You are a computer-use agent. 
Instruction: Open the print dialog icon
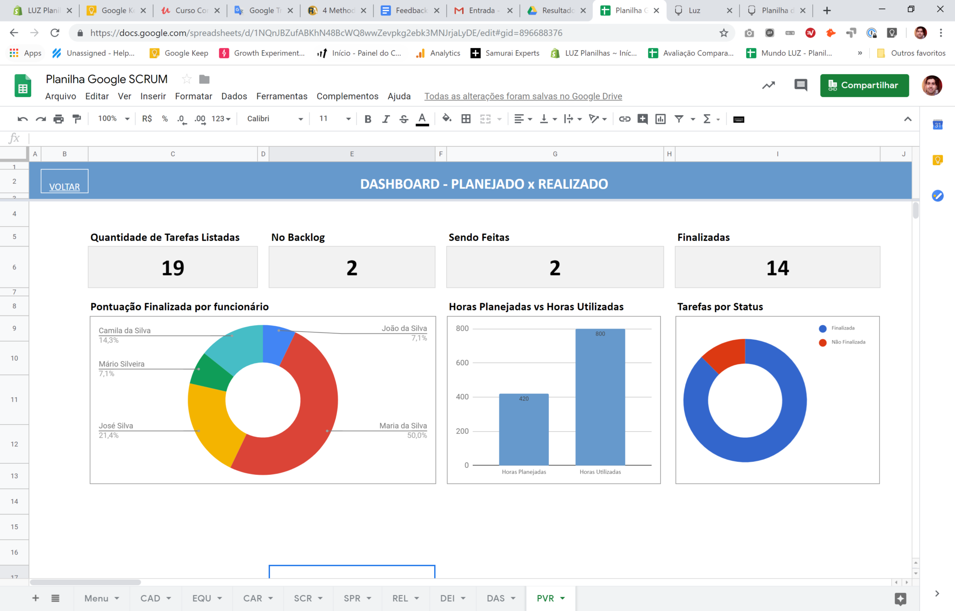tap(58, 119)
